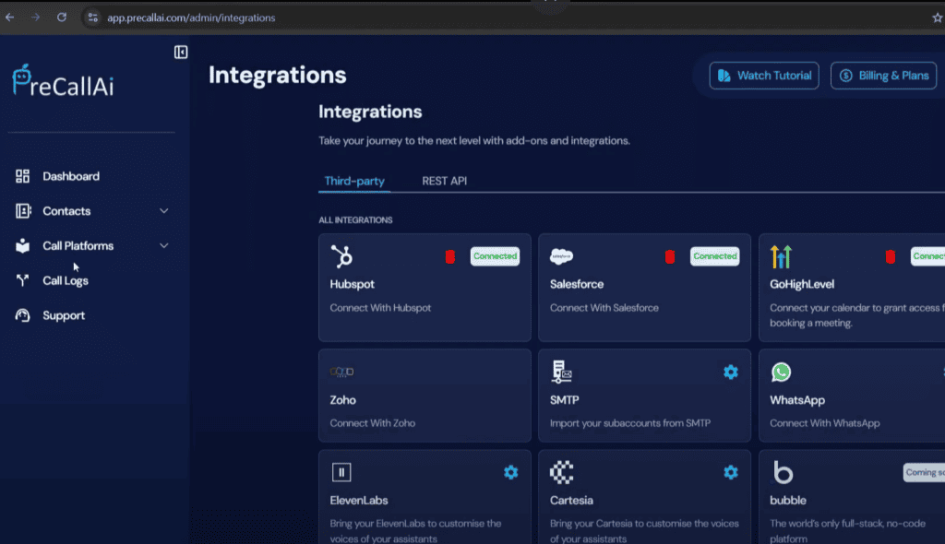Open ElevenLabs settings gear
The height and width of the screenshot is (544, 945).
pyautogui.click(x=511, y=472)
